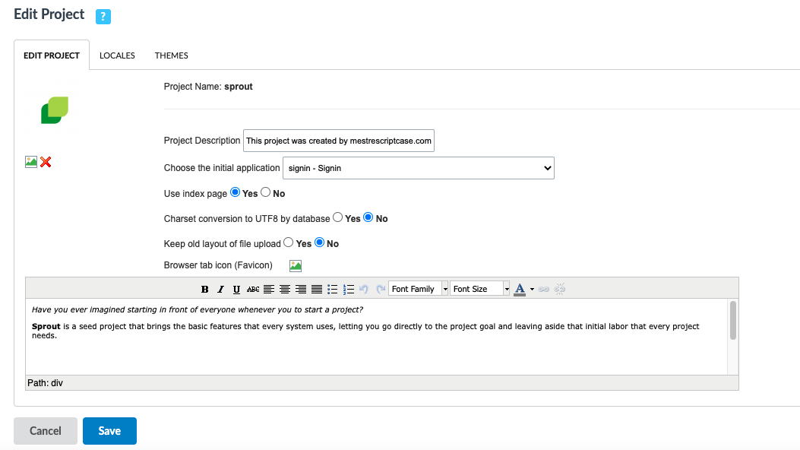800x450 pixels.
Task: Switch to the Themes tab
Action: (172, 55)
